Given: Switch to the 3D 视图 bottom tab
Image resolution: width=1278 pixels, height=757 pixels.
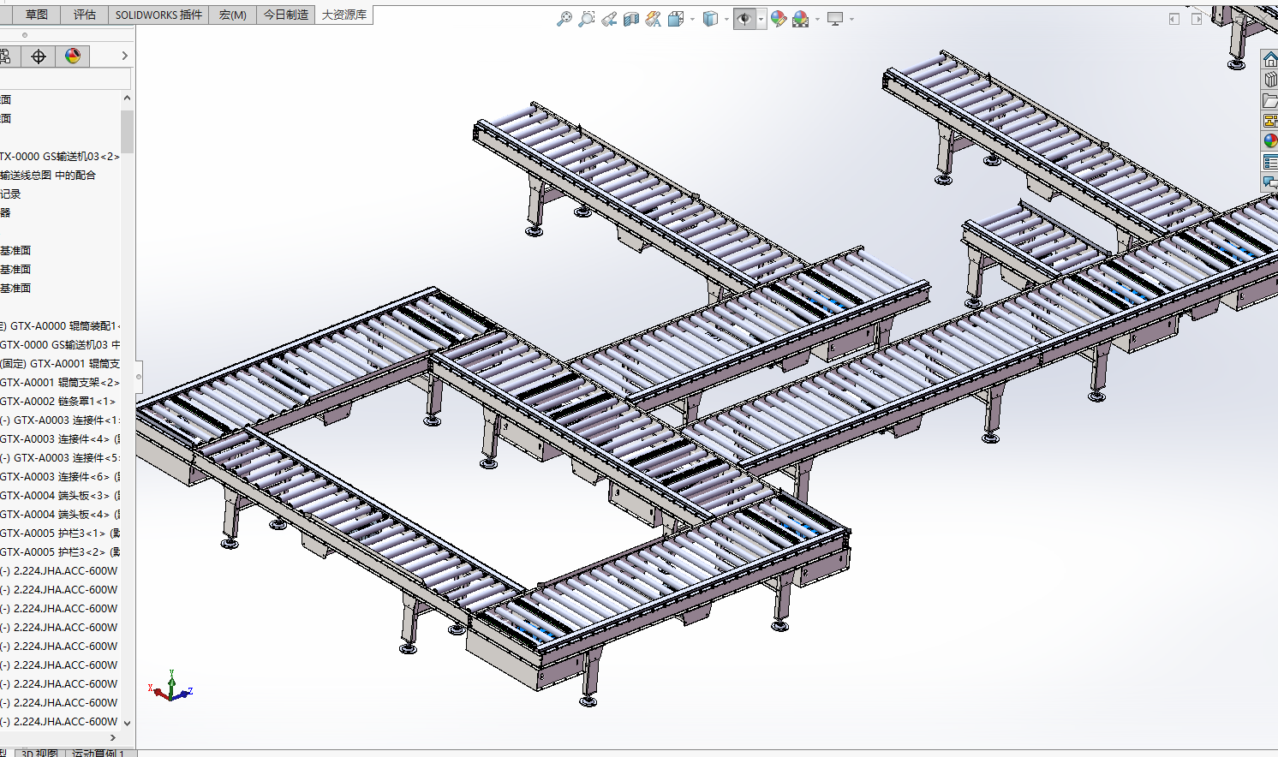Looking at the screenshot, I should [39, 753].
